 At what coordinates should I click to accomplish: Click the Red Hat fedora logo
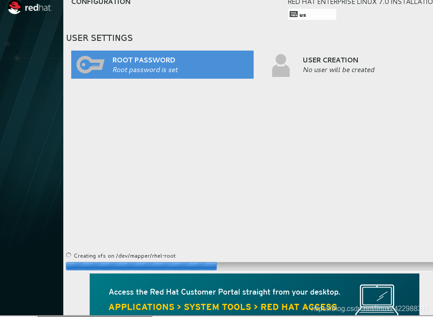pyautogui.click(x=14, y=7)
